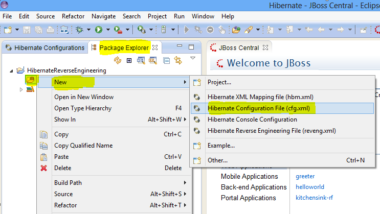The image size is (380, 214).
Task: Select Mobile Applications category
Action: 250,177
